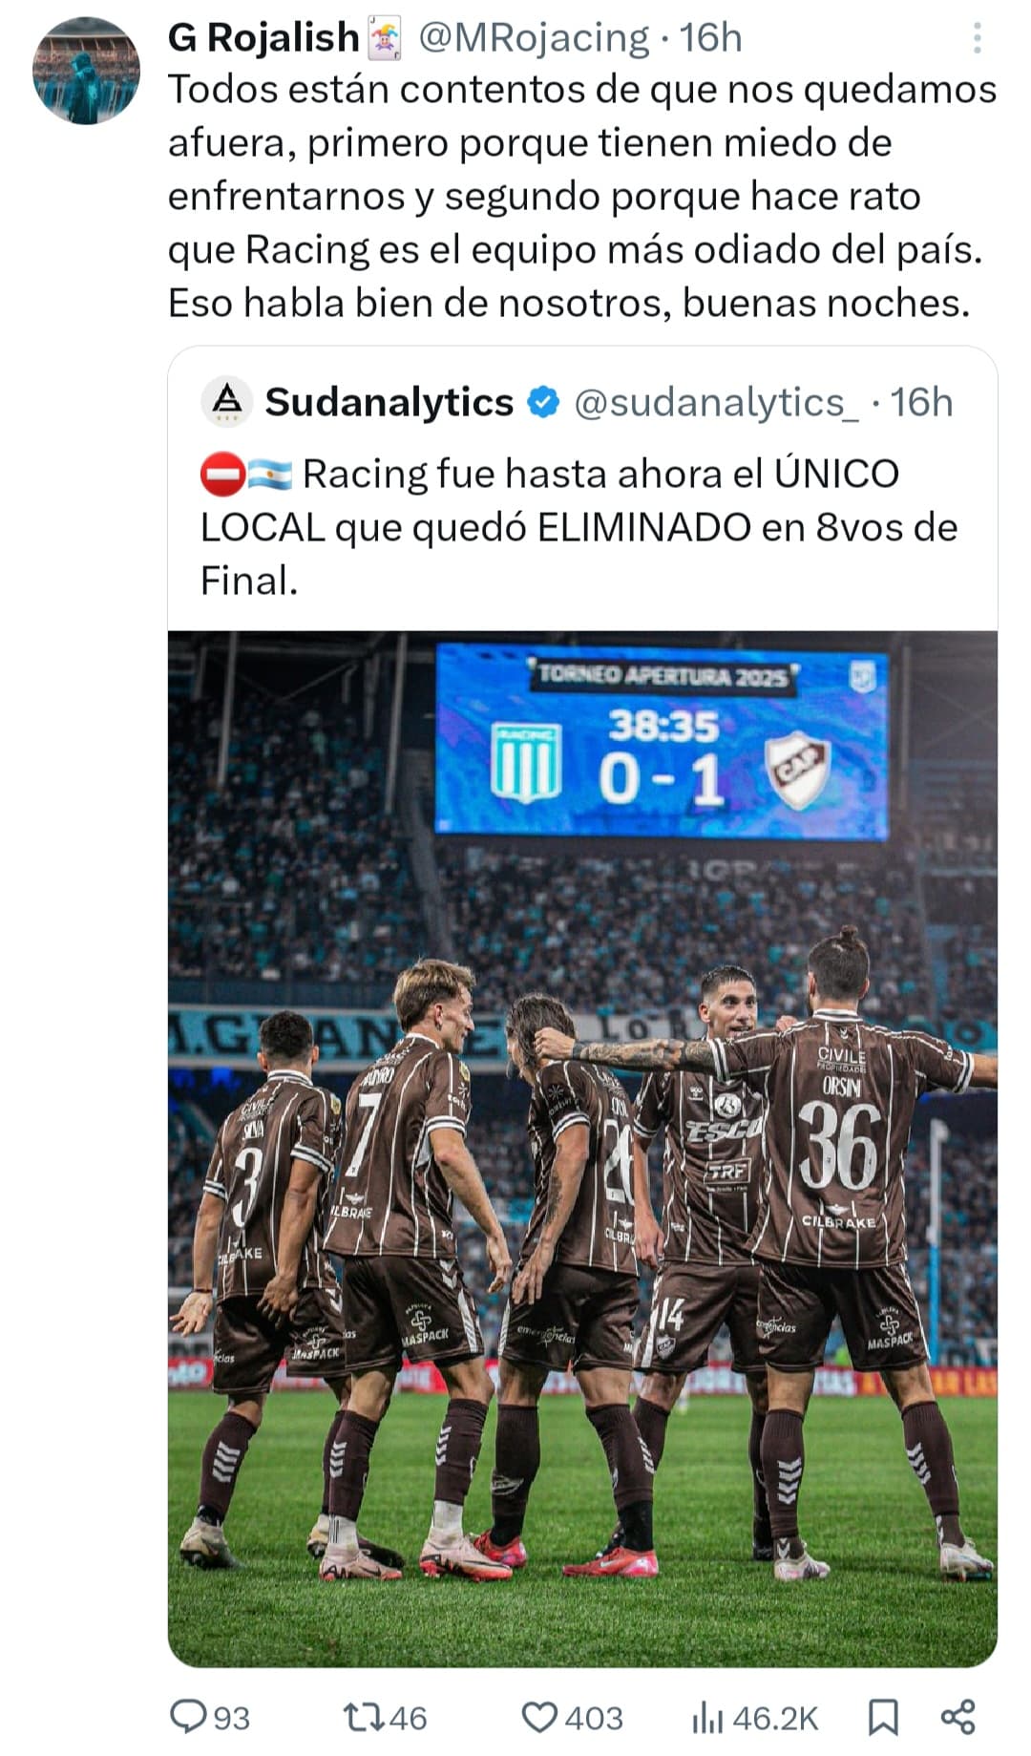Open the reply icon with 93 comments
This screenshot has height=1756, width=1031.
188,1717
